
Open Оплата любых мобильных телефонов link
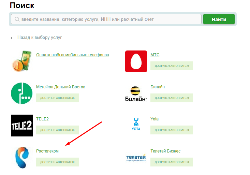[72, 55]
